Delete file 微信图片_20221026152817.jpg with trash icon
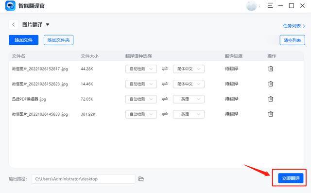The height and width of the screenshot is (193, 311). [271, 69]
